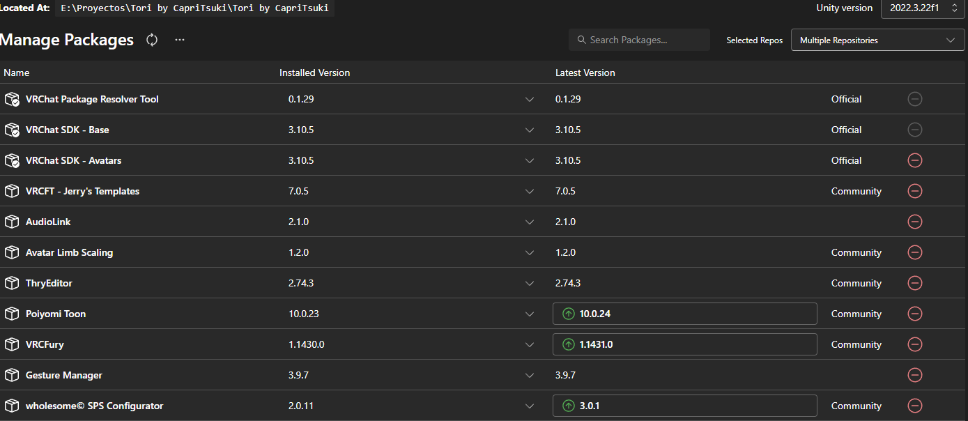Click the package box icon beside AudioLink
968x421 pixels.
[x=11, y=222]
